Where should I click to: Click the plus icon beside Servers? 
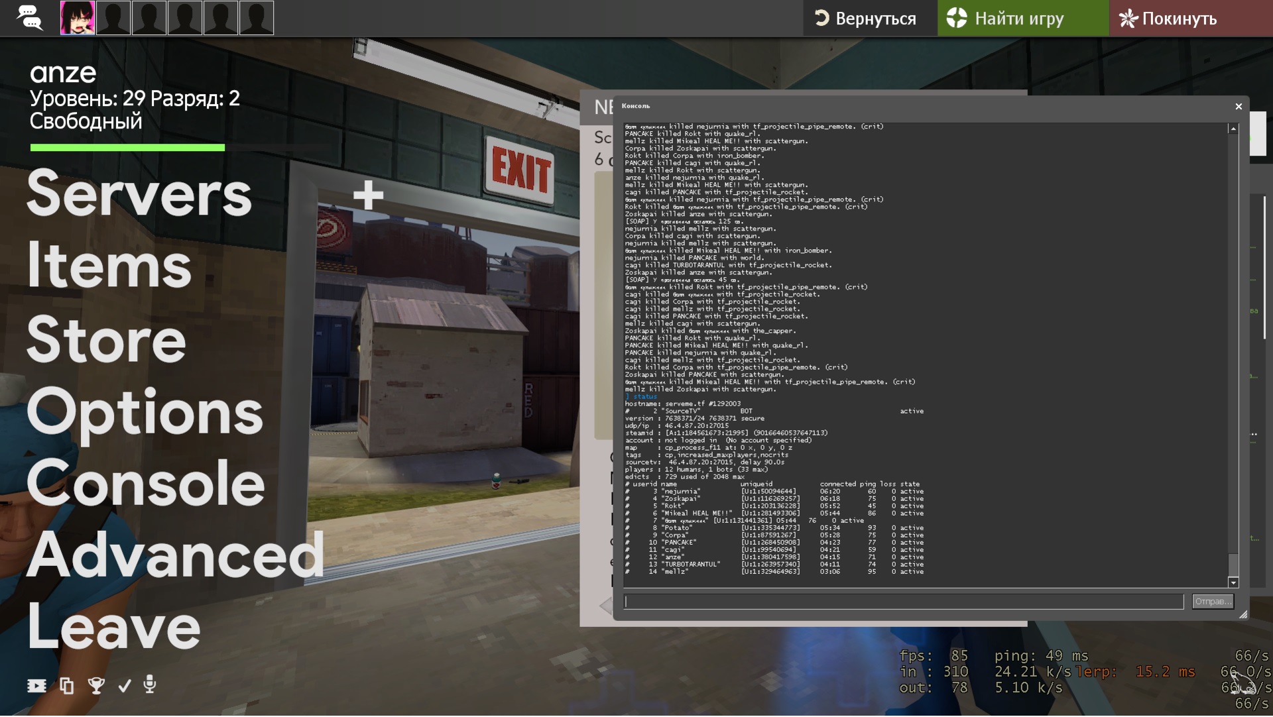click(x=368, y=195)
